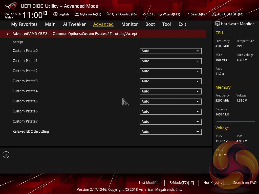Click the breadcrumb path text
259x194 pixels.
tap(75, 34)
